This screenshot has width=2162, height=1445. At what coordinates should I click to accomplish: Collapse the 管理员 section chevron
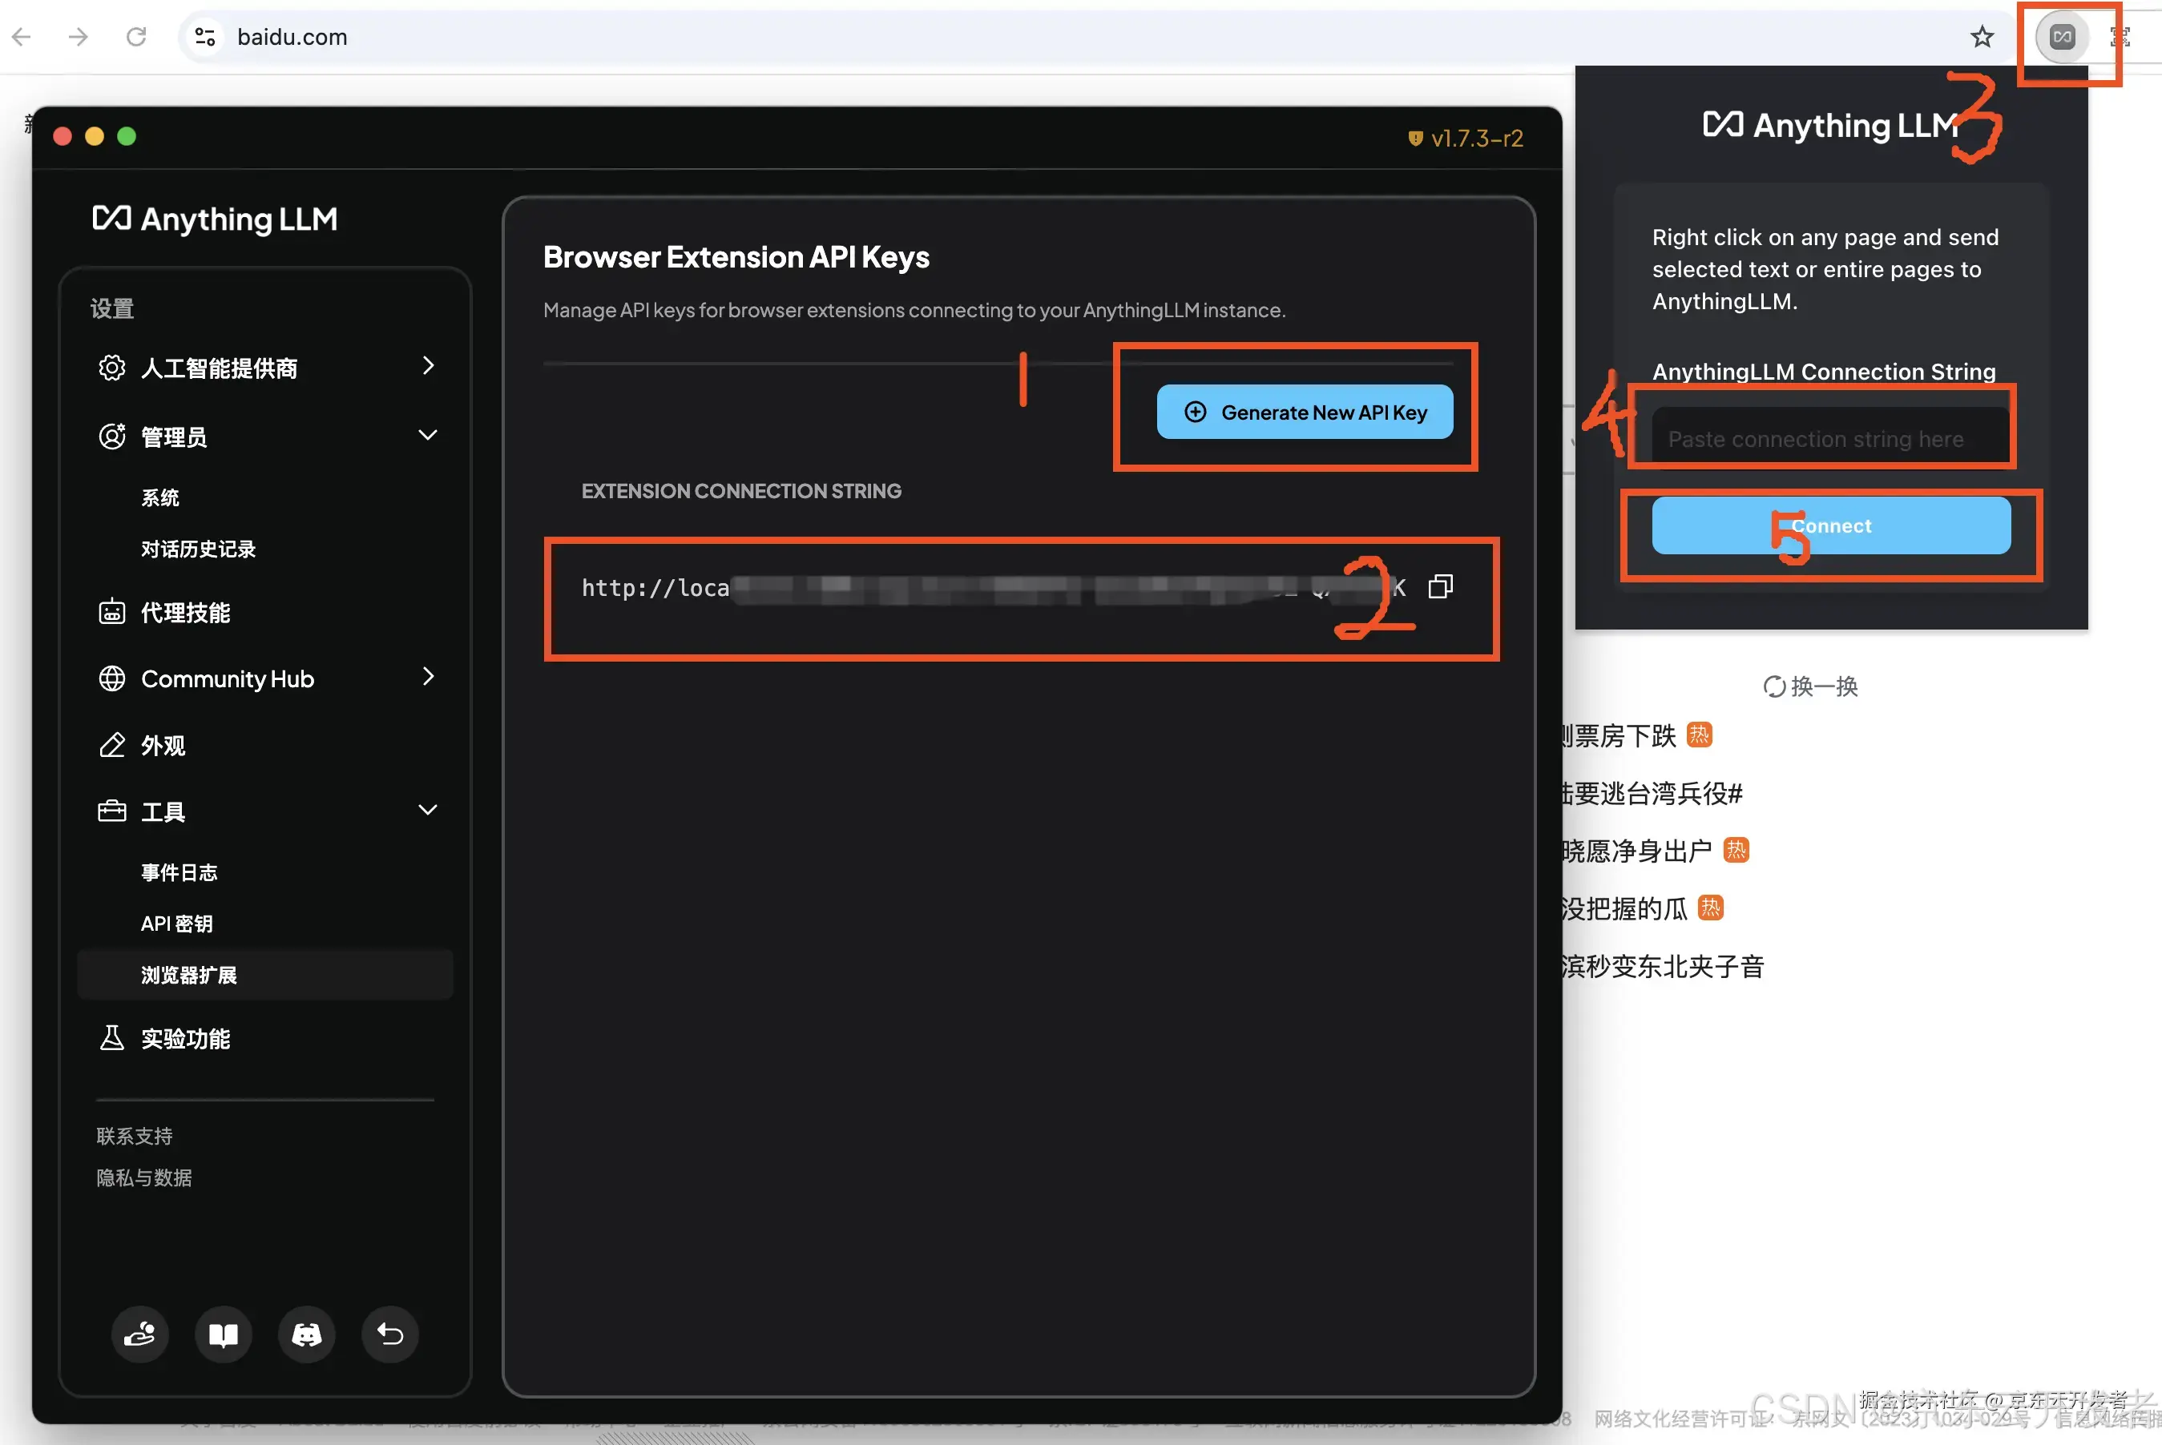[x=428, y=434]
